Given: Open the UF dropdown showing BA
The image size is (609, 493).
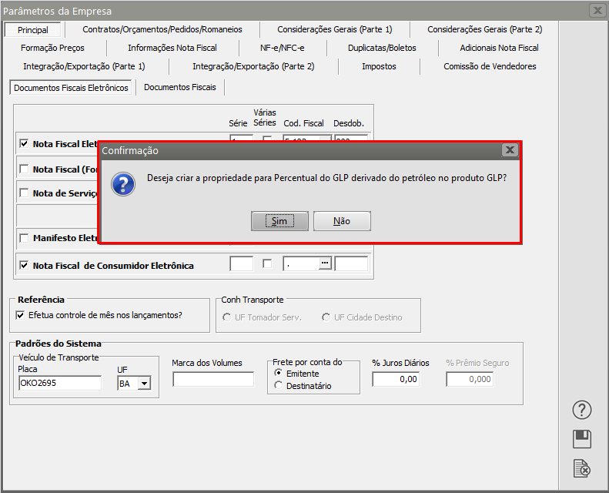Looking at the screenshot, I should [x=145, y=384].
